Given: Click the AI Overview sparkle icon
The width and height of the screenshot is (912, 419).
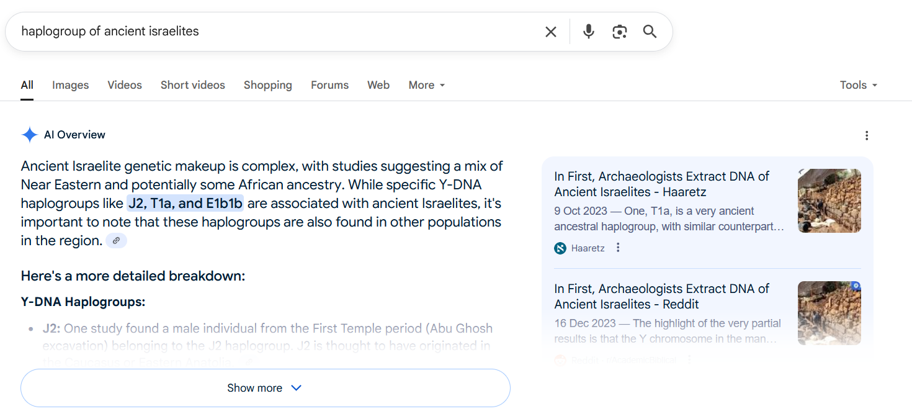Looking at the screenshot, I should 29,135.
